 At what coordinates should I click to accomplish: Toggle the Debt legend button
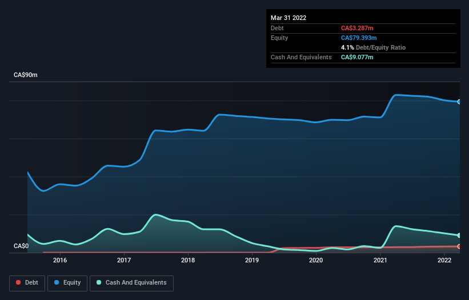pyautogui.click(x=27, y=283)
